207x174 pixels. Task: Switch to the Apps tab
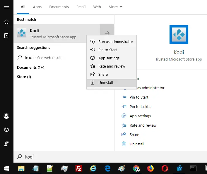37,7
